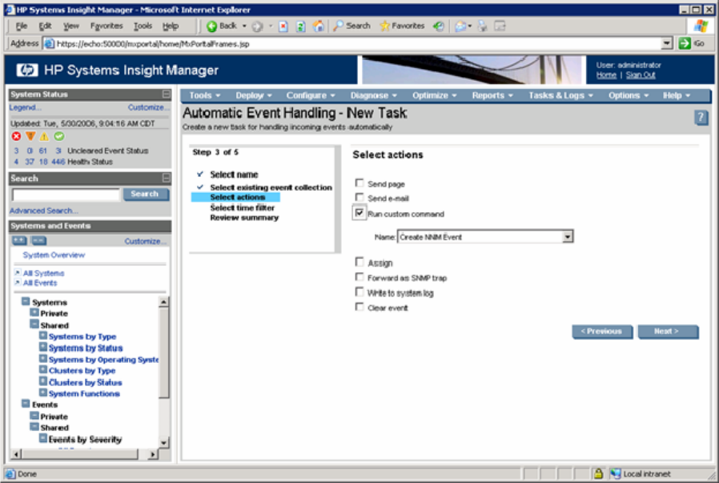This screenshot has width=719, height=483.
Task: Open the Optimize menu
Action: pyautogui.click(x=434, y=95)
